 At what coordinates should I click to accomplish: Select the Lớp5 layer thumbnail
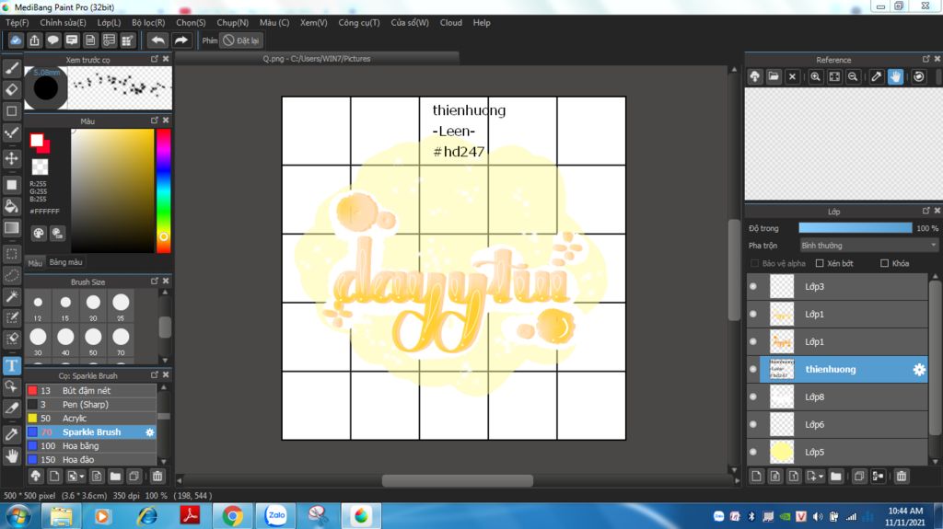782,452
